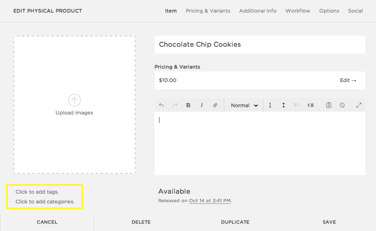
Task: Delete this product
Action: 141,222
